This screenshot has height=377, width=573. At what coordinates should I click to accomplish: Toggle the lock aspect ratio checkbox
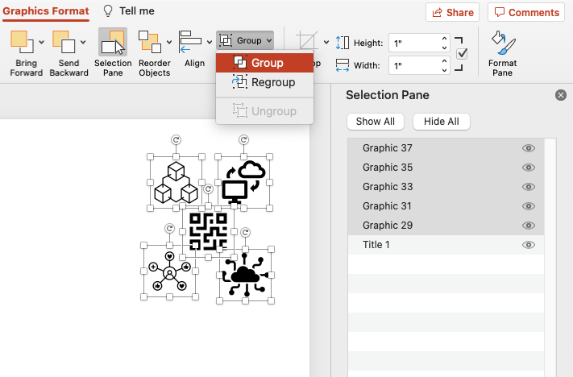[x=462, y=53]
